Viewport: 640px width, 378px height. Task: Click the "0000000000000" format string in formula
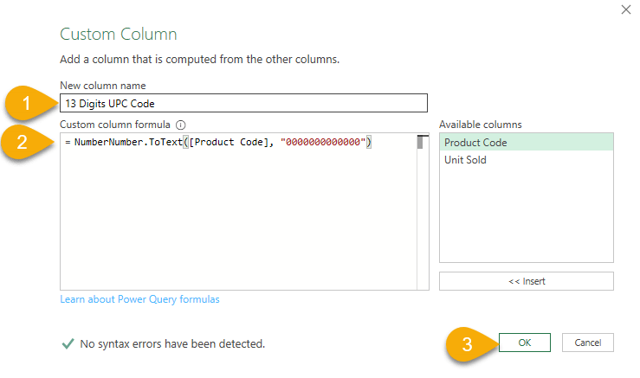point(323,142)
